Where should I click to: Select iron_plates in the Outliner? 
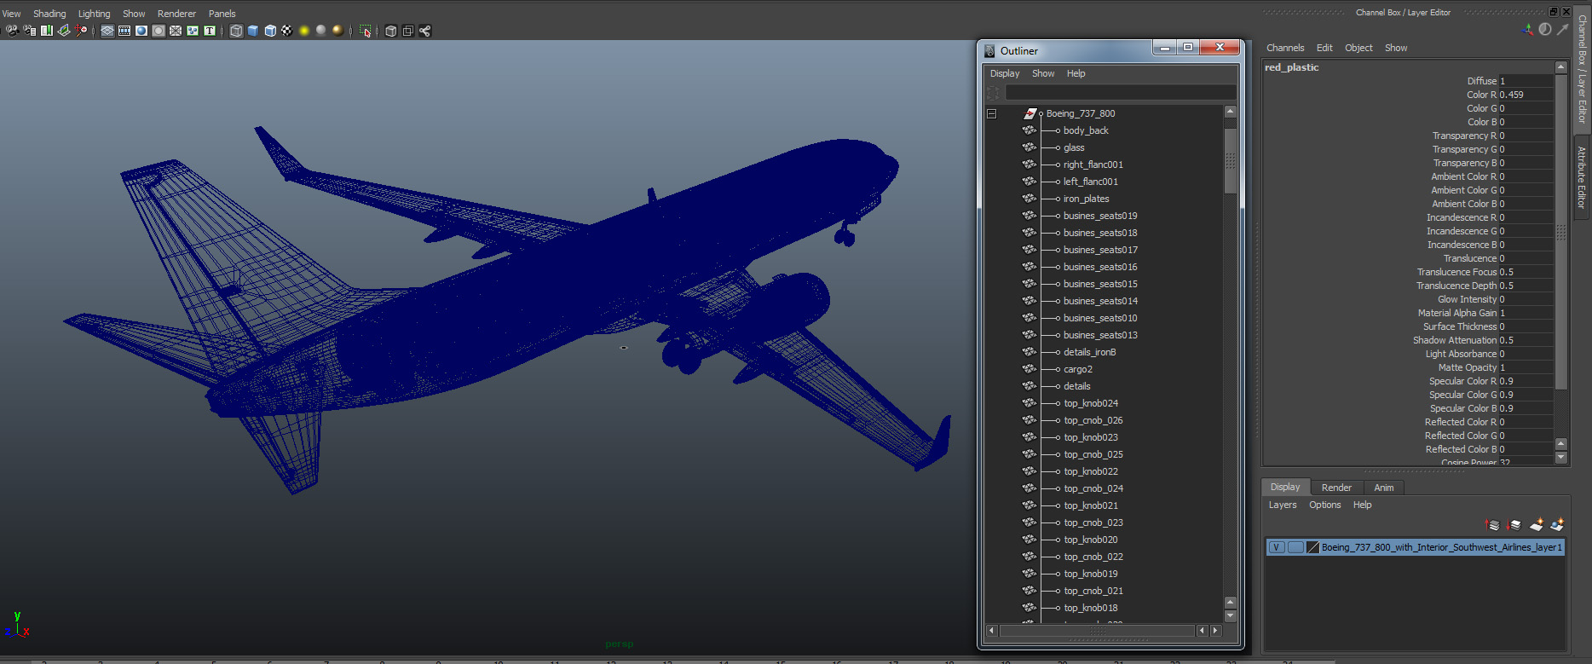pos(1086,199)
